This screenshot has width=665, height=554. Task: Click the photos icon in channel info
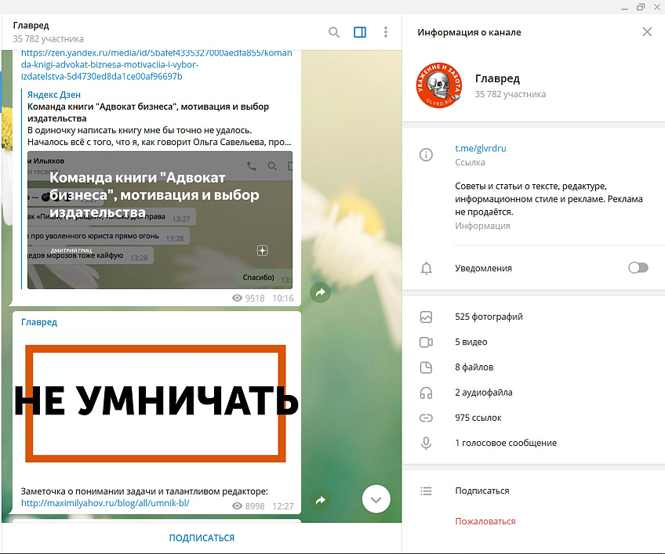tap(427, 317)
